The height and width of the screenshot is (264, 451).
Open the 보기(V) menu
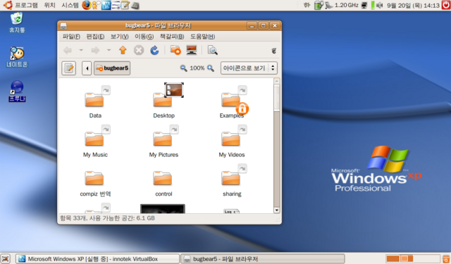[x=119, y=37]
